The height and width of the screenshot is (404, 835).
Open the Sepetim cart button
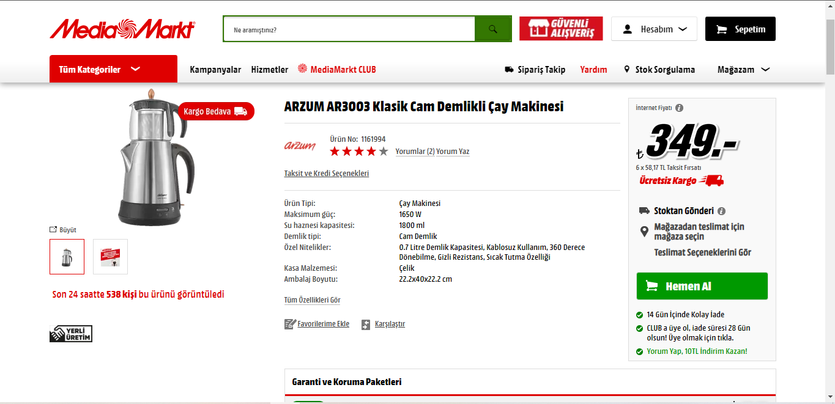click(740, 29)
